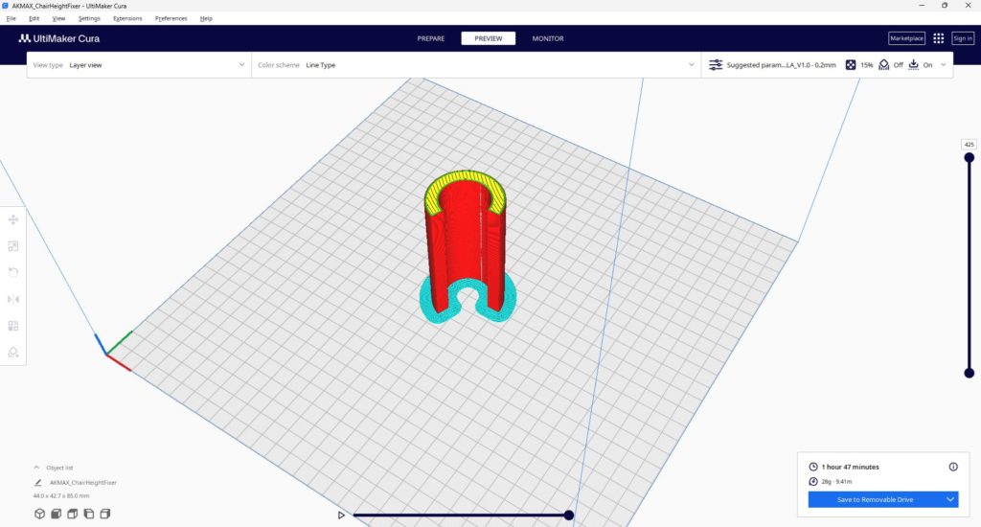Click the 3D view orientation cube icon
Viewport: 981px width, 527px height.
pos(39,515)
